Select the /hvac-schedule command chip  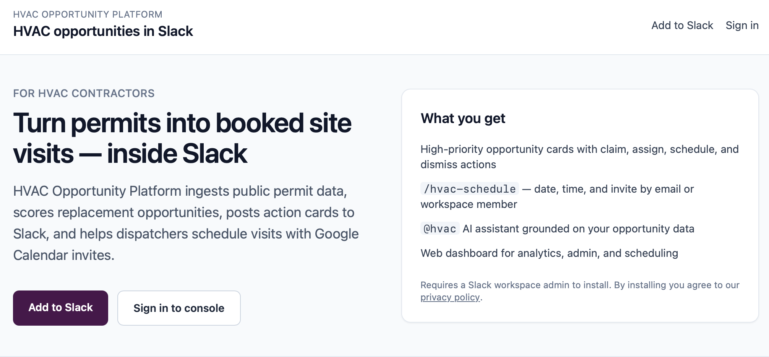(469, 189)
